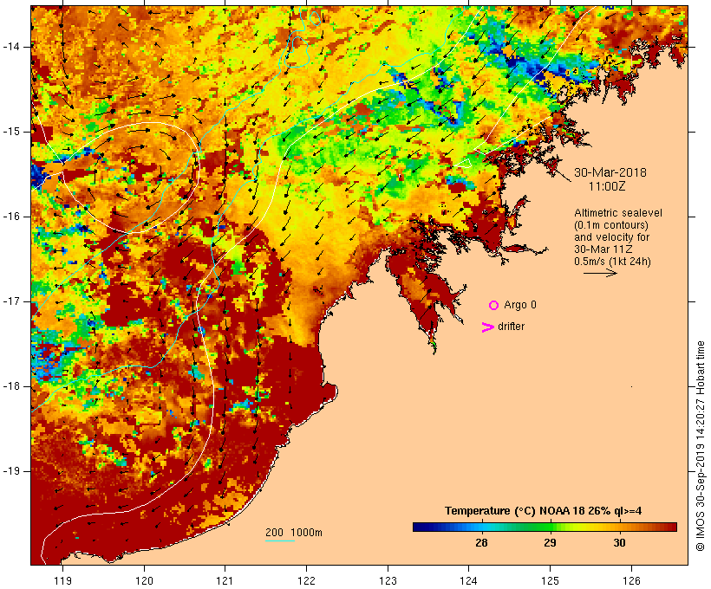This screenshot has width=711, height=589.
Task: Click the 'drifter' legend label
Action: 511,327
